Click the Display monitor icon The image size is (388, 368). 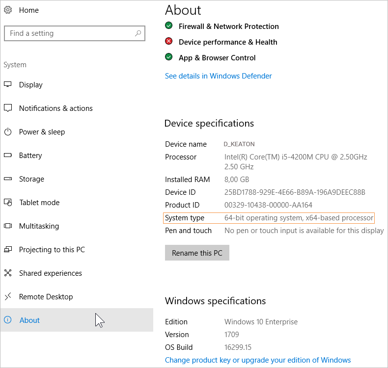(8, 85)
